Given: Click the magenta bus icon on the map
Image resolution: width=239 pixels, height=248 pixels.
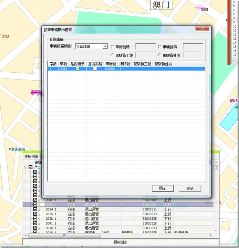Looking at the screenshot, I should (36, 92).
